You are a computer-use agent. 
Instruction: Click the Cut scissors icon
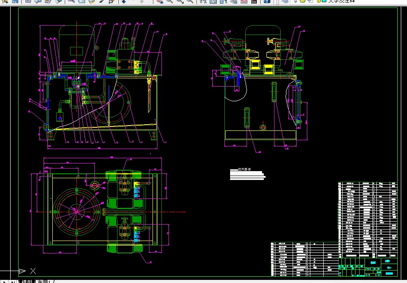pos(71,1)
